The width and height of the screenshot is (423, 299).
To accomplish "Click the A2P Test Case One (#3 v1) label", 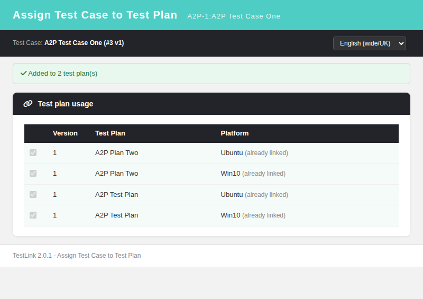I will (84, 43).
